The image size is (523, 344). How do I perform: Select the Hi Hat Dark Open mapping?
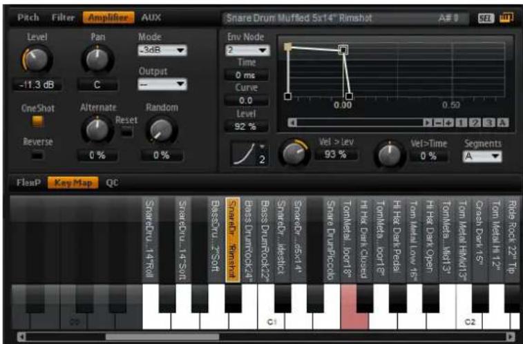point(429,240)
